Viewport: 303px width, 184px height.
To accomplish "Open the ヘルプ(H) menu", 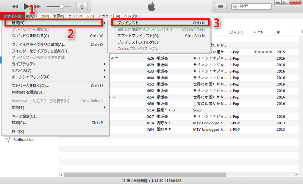I will click(132, 16).
